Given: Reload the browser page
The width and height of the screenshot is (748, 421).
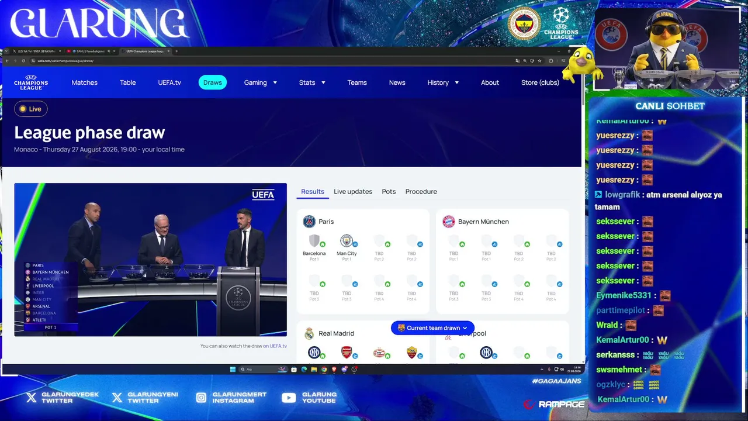Looking at the screenshot, I should (x=23, y=61).
